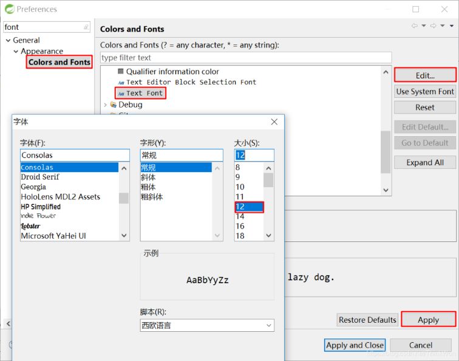Click the Debug folder icon

114,105
